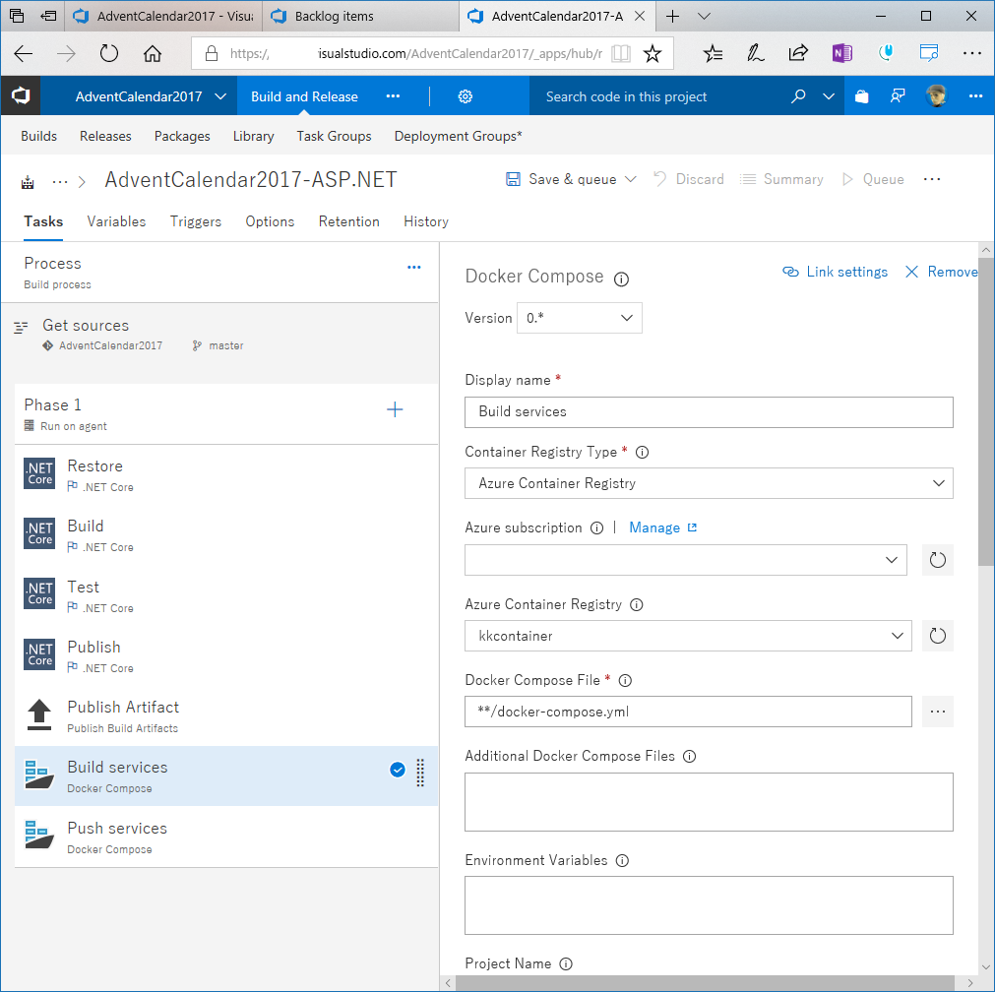Open the Version dropdown
The height and width of the screenshot is (992, 995).
pyautogui.click(x=580, y=318)
